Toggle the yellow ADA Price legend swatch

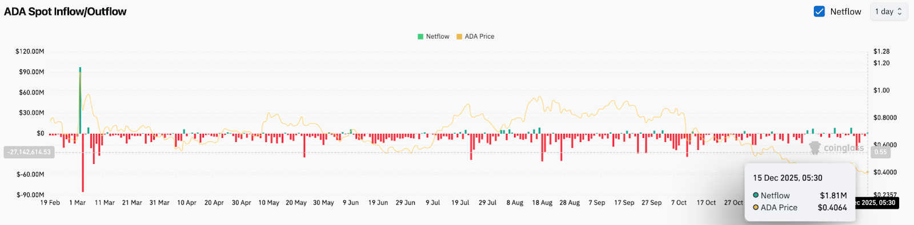tap(459, 36)
